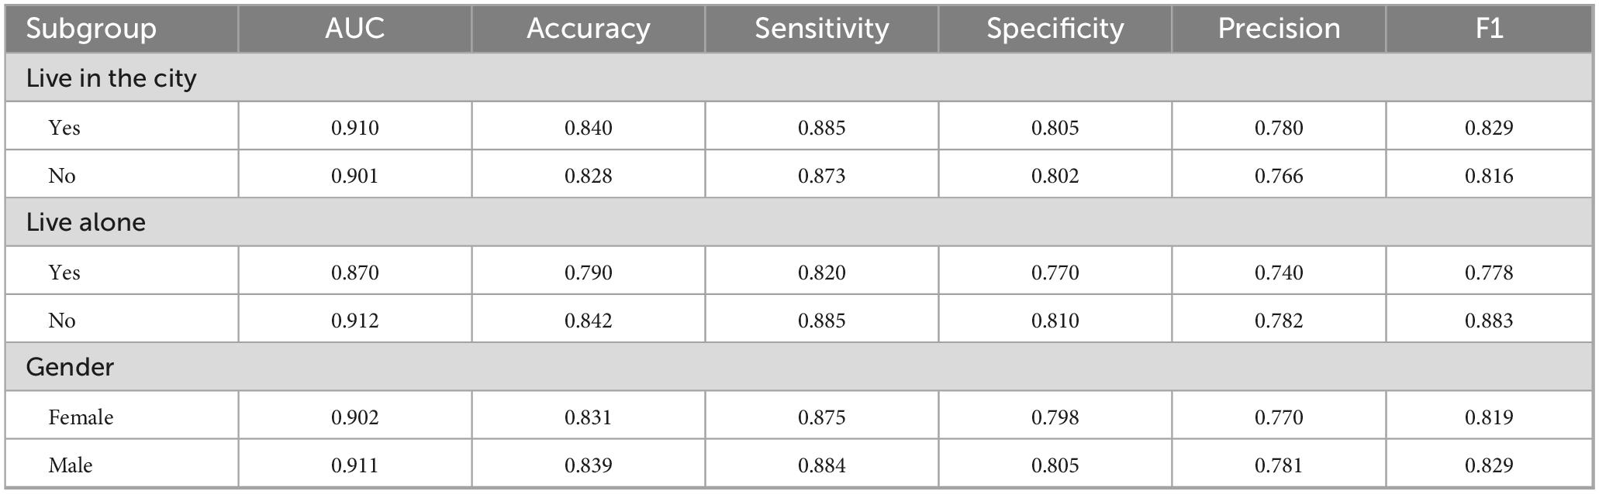Select the "Live in the city" section row

112,78
